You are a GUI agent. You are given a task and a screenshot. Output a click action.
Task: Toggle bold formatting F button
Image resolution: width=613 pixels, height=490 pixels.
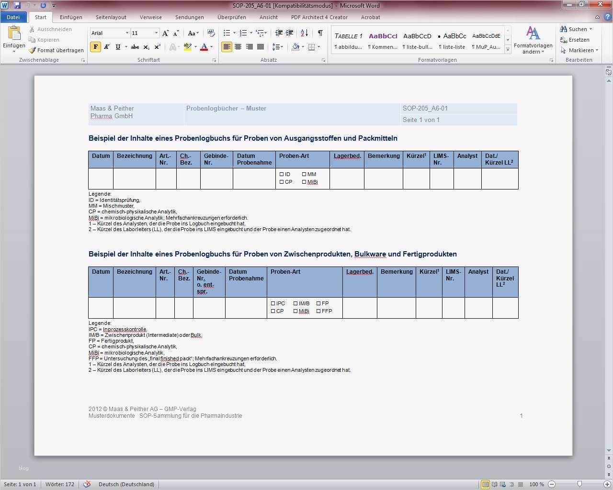click(95, 47)
